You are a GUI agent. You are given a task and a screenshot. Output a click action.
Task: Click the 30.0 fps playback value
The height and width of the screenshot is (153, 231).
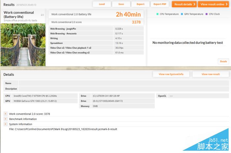click(x=119, y=48)
